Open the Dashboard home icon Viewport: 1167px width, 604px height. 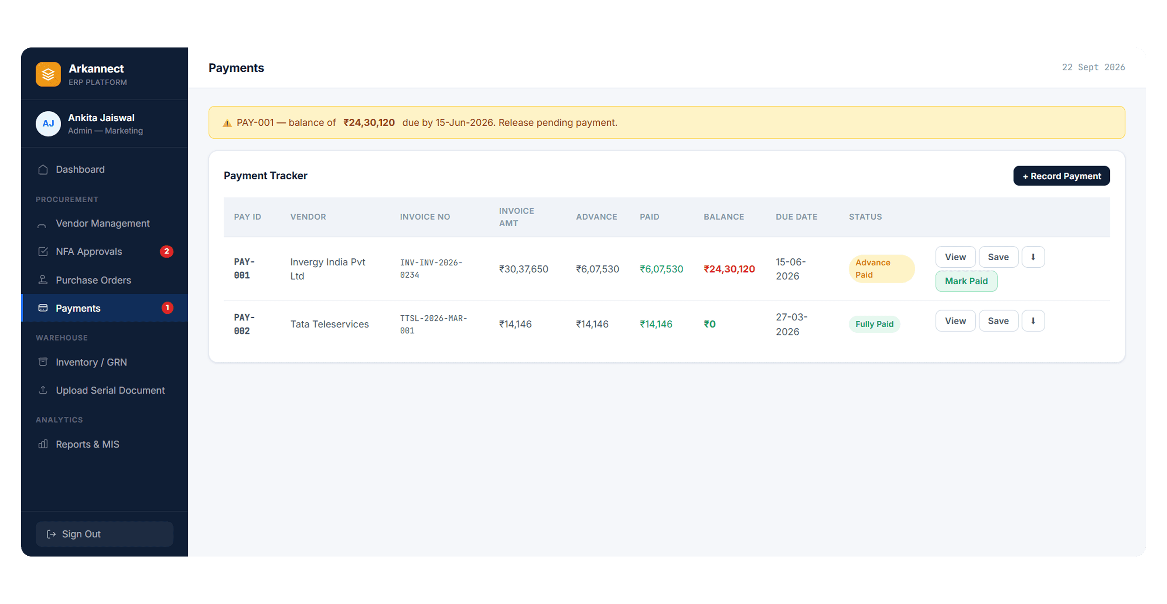[x=43, y=170]
